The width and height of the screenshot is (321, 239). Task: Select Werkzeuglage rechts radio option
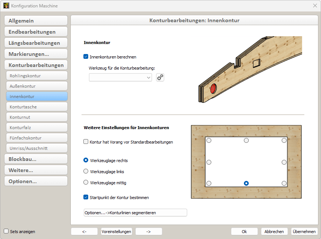point(86,160)
